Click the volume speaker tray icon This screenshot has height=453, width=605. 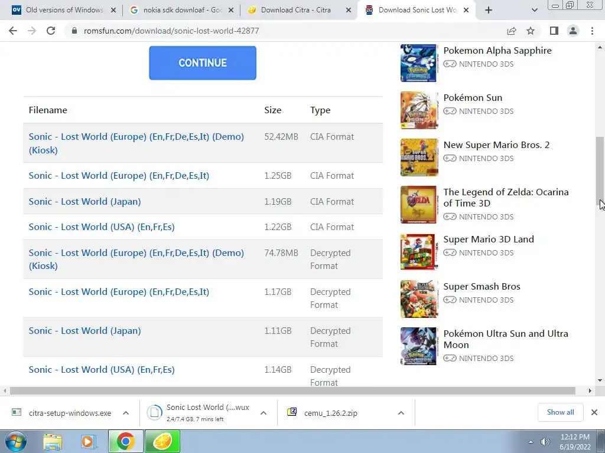[x=545, y=442]
